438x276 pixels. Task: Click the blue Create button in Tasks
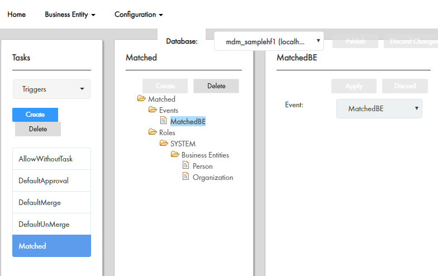tap(35, 115)
